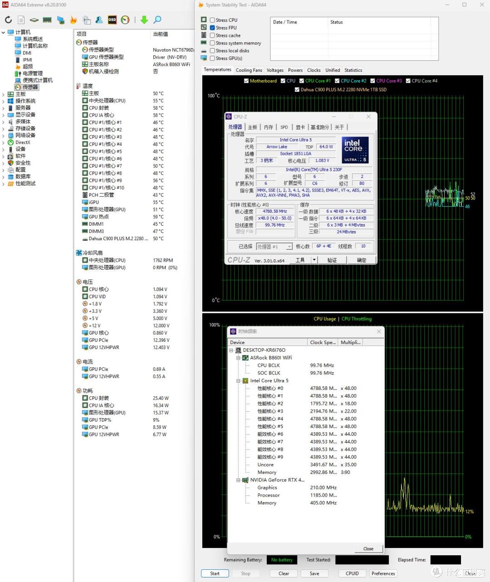The width and height of the screenshot is (490, 582).
Task: Click the CPUID button
Action: 352,573
